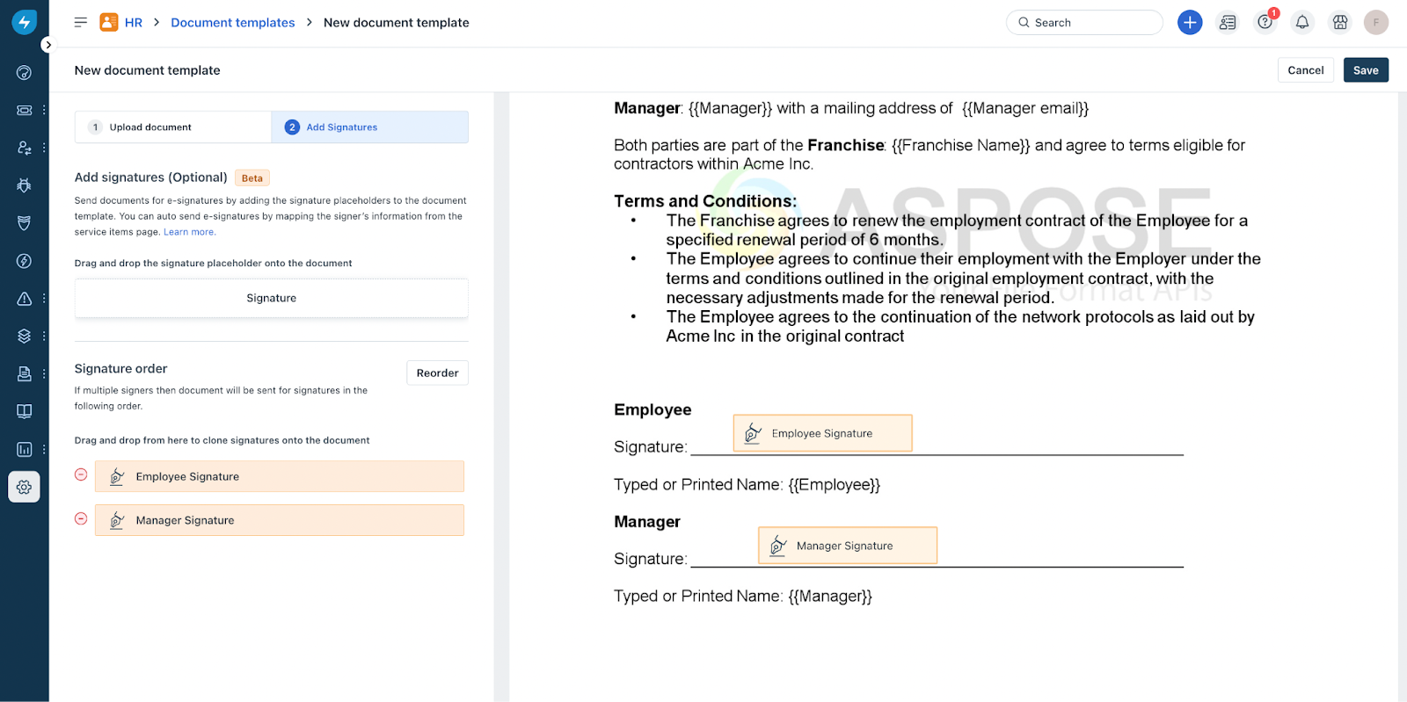The width and height of the screenshot is (1407, 702).
Task: Click the Reorder button
Action: (437, 373)
